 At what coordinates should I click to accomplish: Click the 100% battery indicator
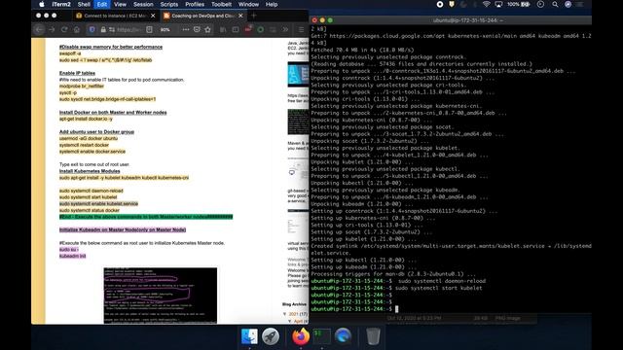pyautogui.click(x=518, y=4)
